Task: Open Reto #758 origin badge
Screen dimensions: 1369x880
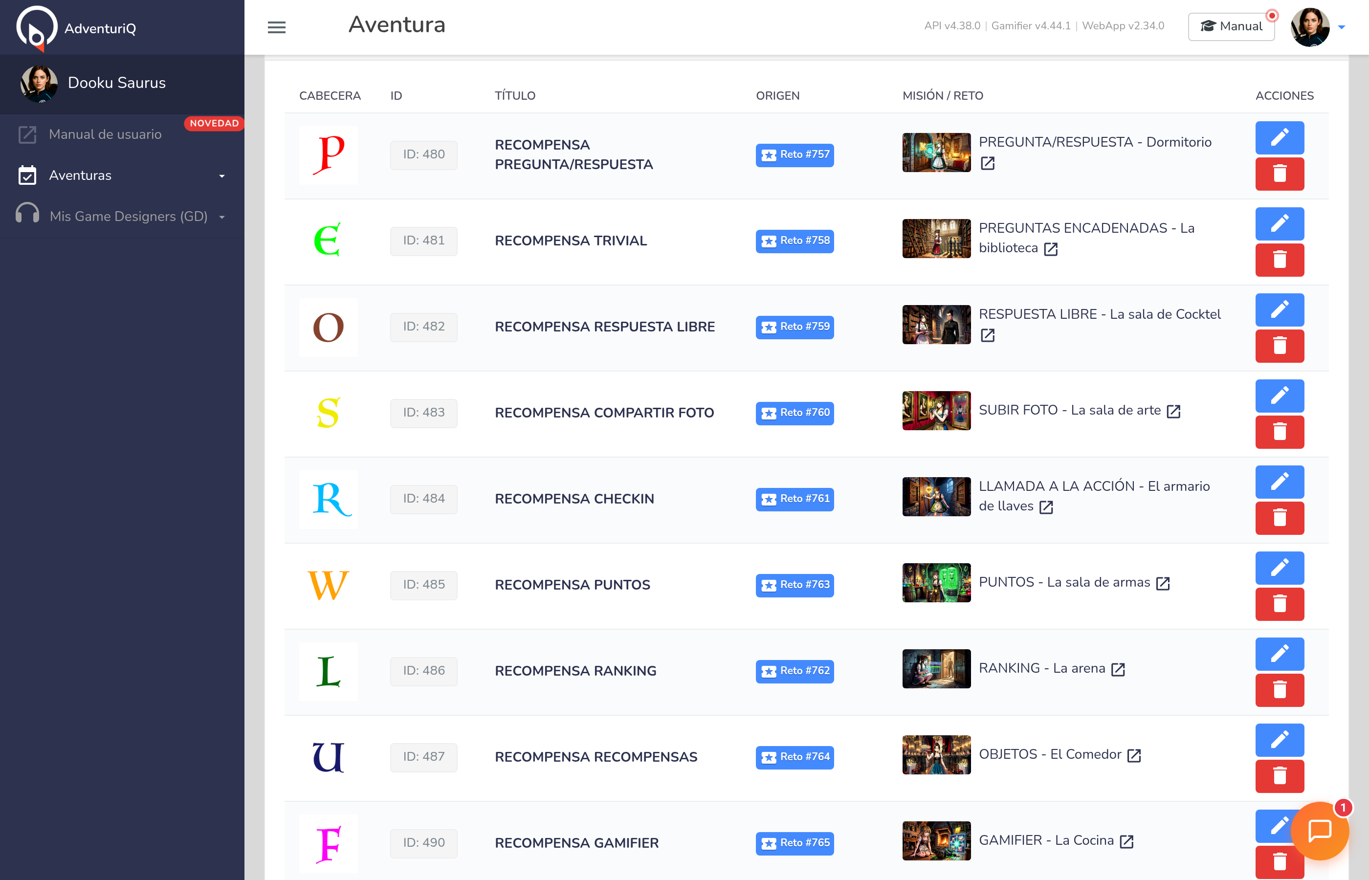Action: (x=794, y=241)
